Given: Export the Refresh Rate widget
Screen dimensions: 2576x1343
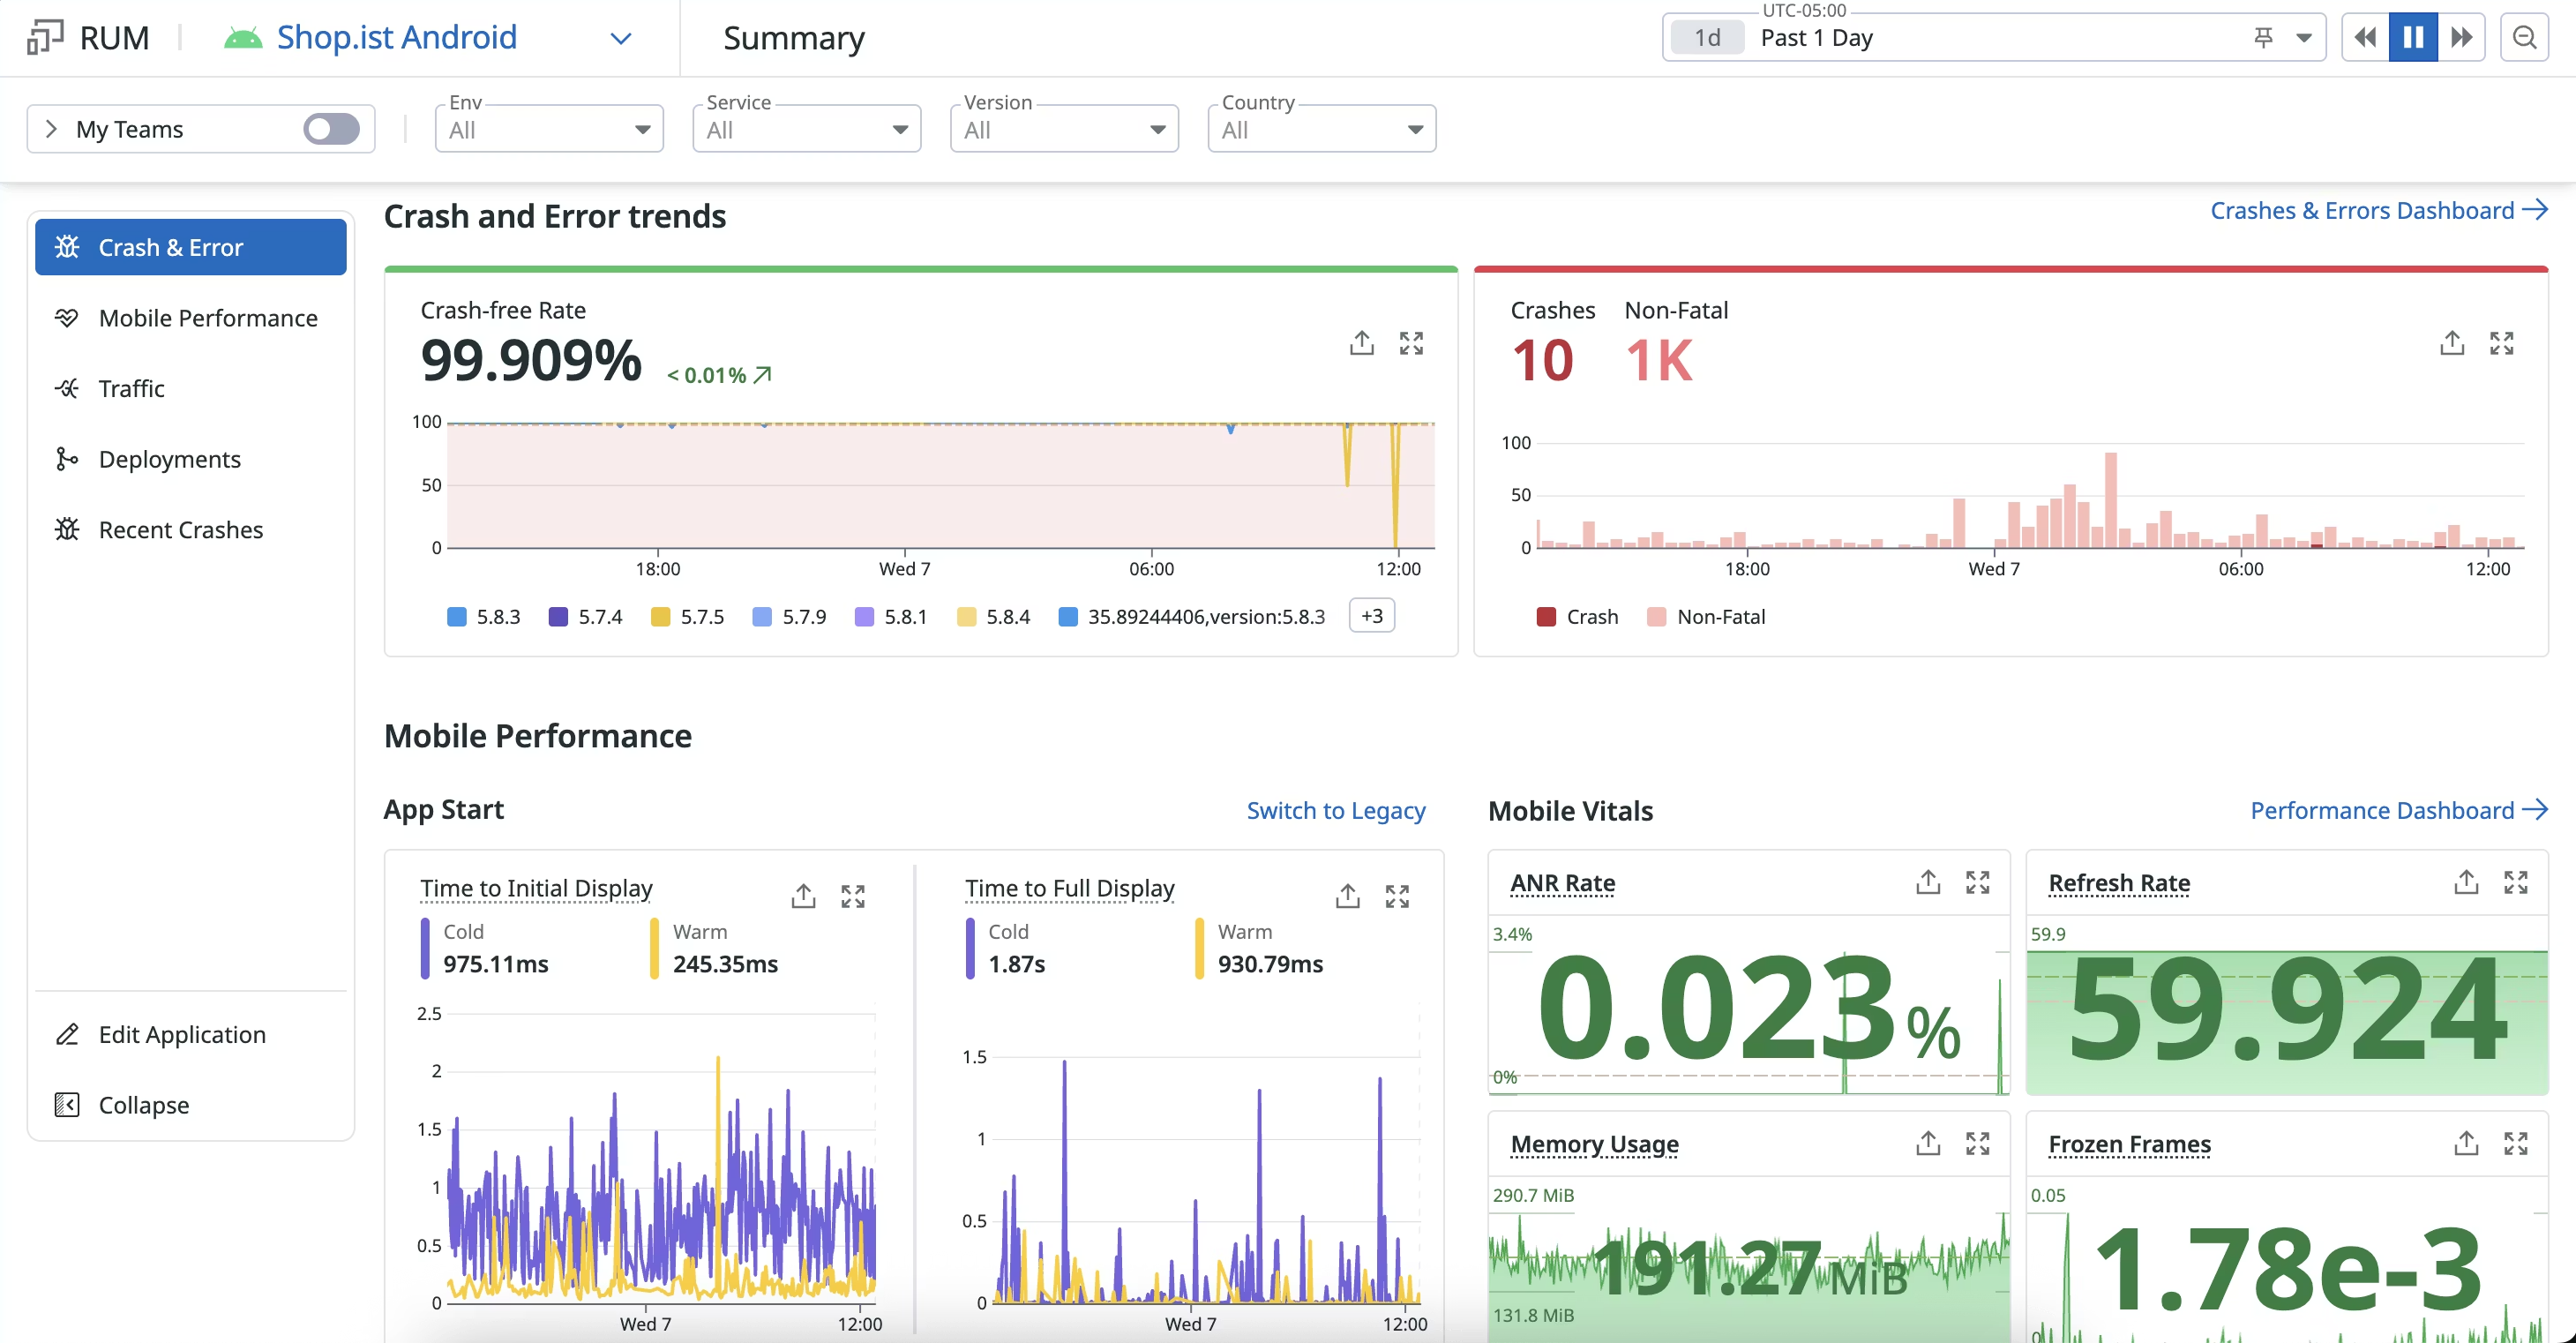Looking at the screenshot, I should click(2465, 882).
